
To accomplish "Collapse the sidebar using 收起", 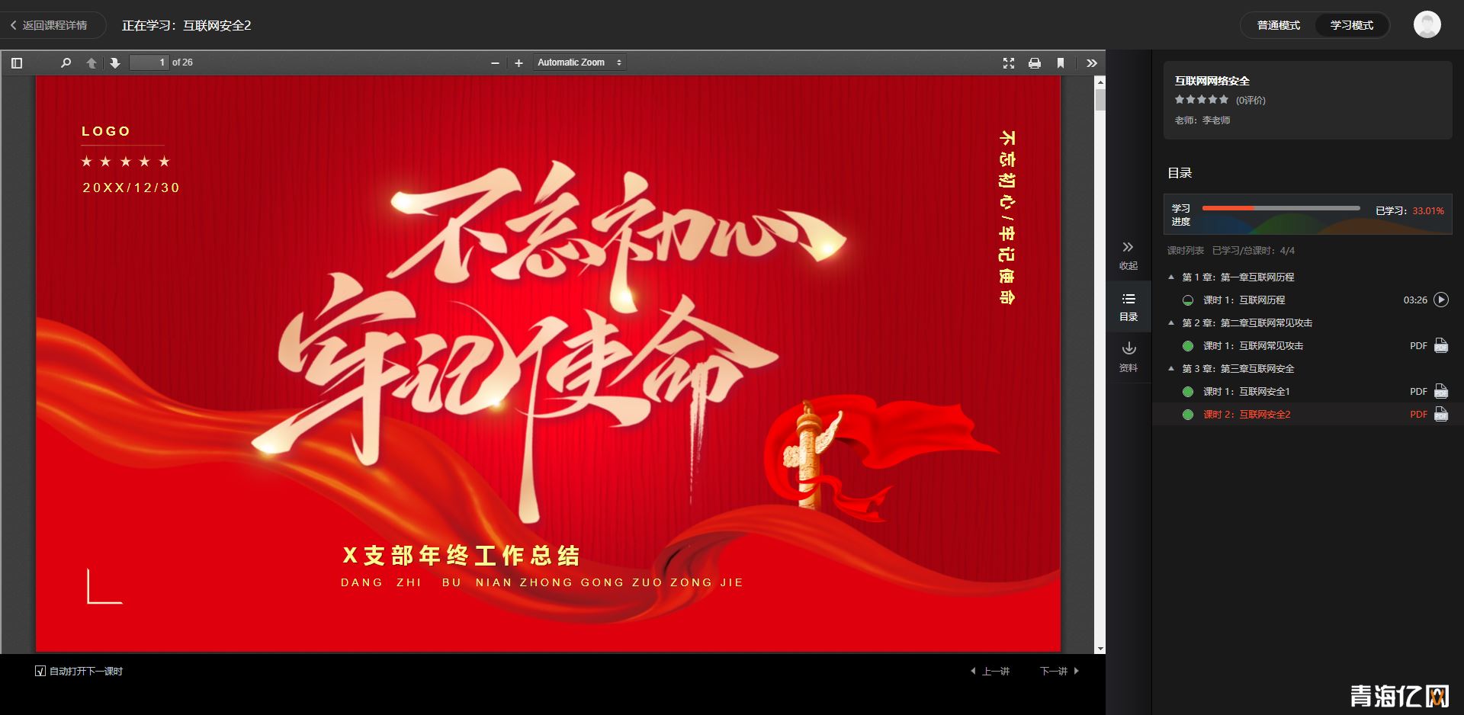I will (1128, 255).
